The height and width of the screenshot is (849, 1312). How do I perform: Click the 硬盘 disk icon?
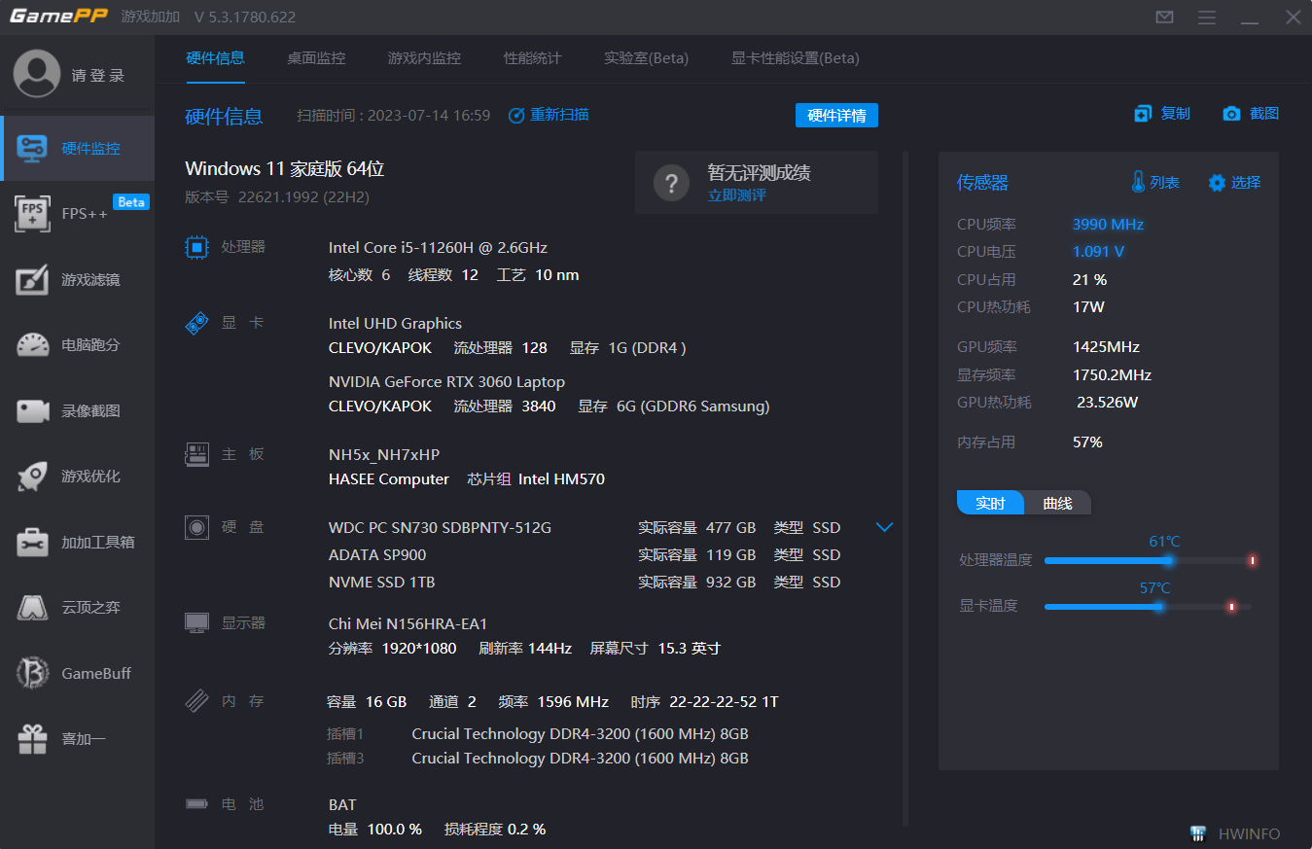197,527
